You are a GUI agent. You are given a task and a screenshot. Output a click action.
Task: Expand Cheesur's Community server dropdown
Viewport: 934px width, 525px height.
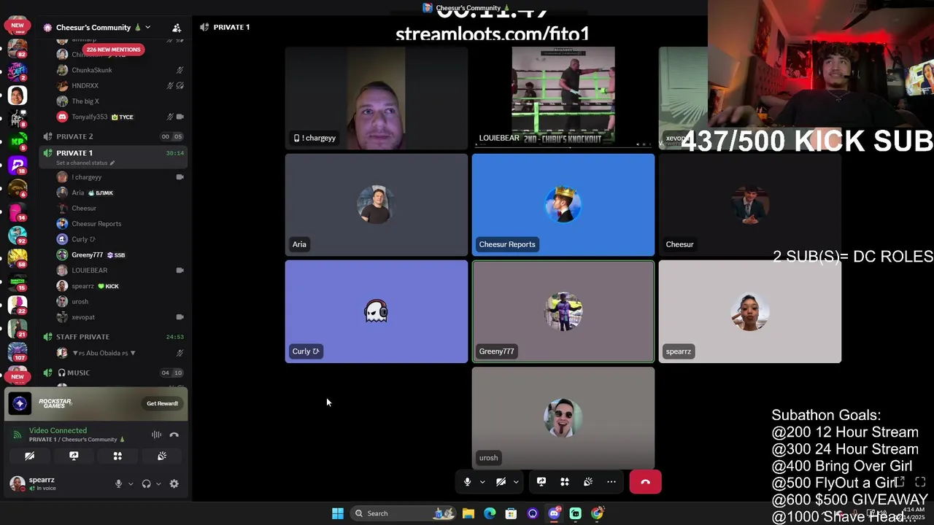point(147,28)
